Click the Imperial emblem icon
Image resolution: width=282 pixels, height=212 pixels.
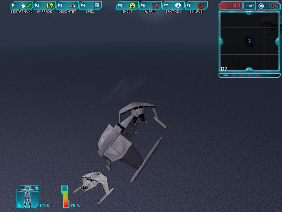point(261,6)
